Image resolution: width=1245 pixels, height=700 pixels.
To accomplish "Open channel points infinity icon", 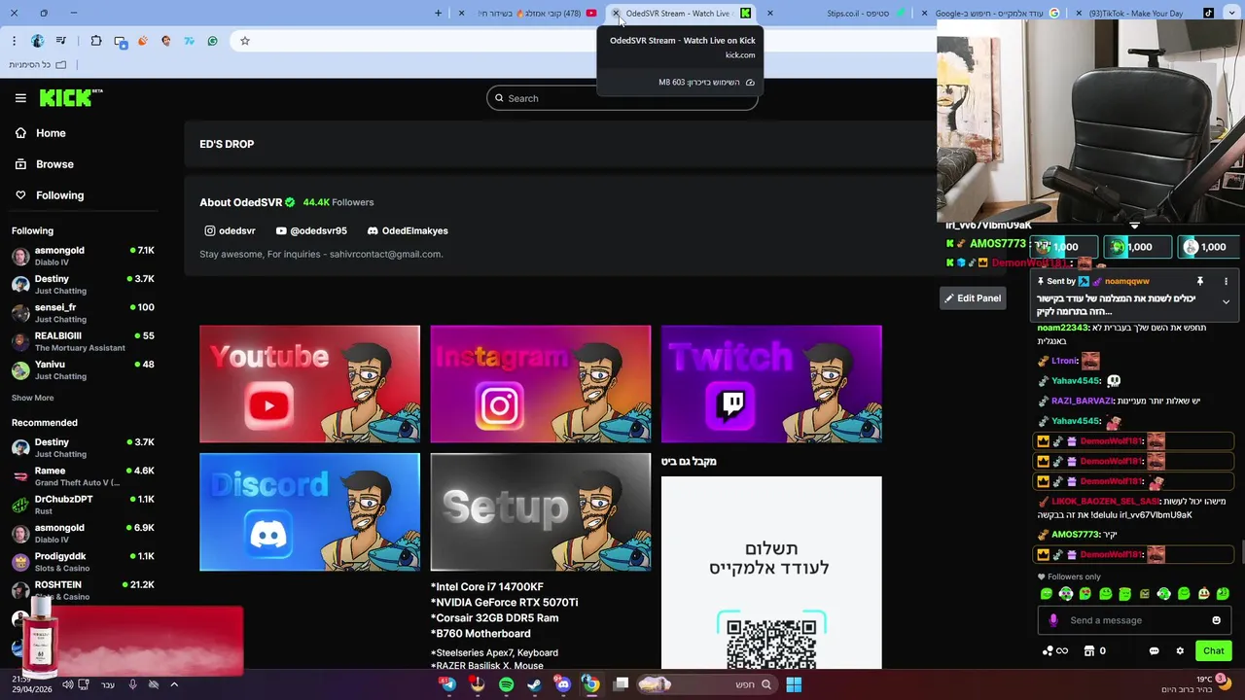I will coord(1055,651).
